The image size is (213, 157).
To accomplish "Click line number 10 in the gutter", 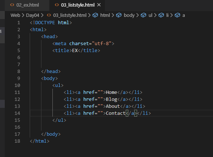I will 17,85.
